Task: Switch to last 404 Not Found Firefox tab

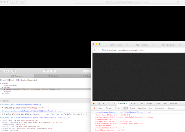Action: (x=168, y=45)
